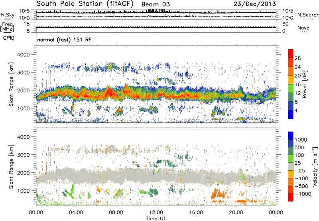
Task: Click the text 'normal (fast) 151 RF'
Action: (x=64, y=39)
